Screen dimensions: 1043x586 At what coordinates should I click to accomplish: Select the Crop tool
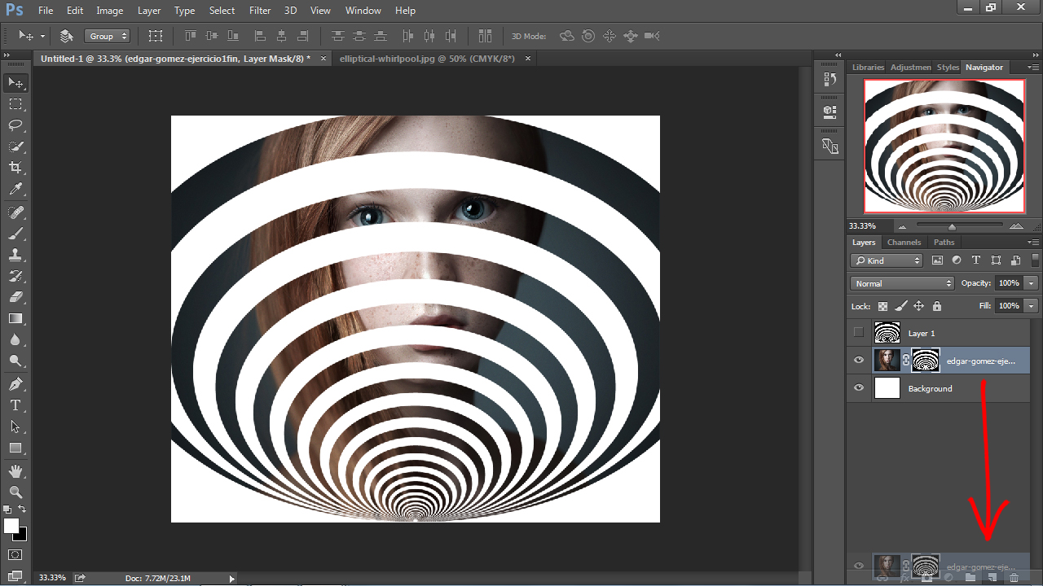(15, 168)
